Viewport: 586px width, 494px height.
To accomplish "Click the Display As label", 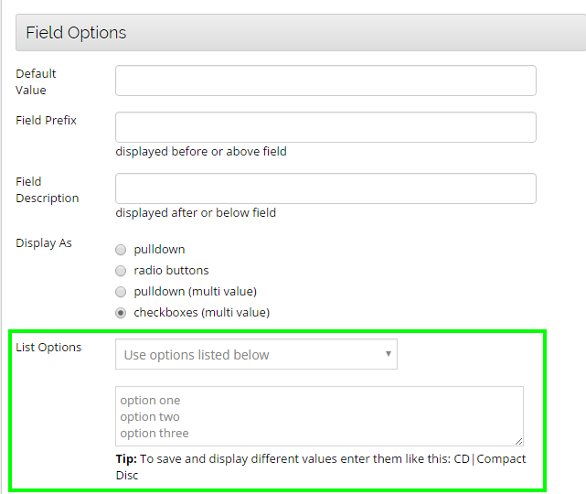I will pos(44,243).
